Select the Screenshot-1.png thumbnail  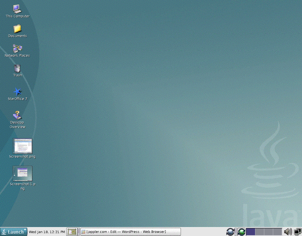point(22,173)
